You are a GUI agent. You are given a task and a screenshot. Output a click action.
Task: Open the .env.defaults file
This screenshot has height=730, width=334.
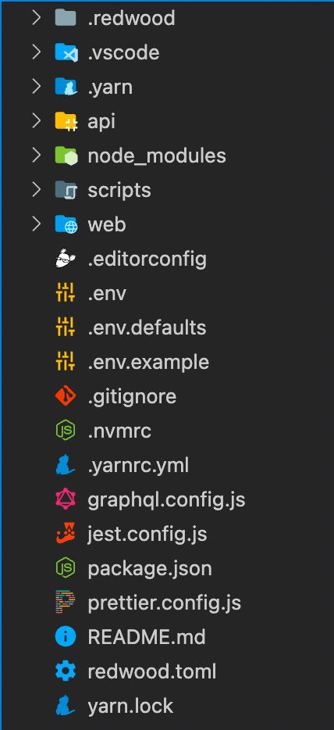(147, 327)
